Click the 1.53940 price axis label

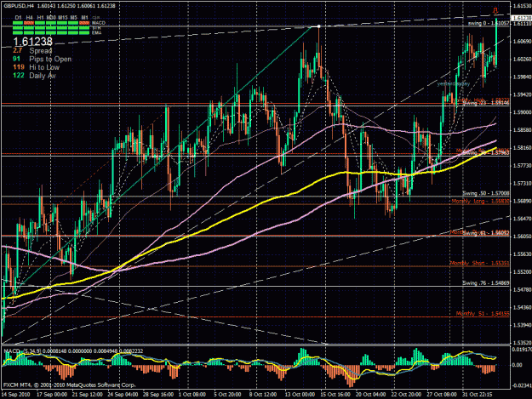point(523,326)
